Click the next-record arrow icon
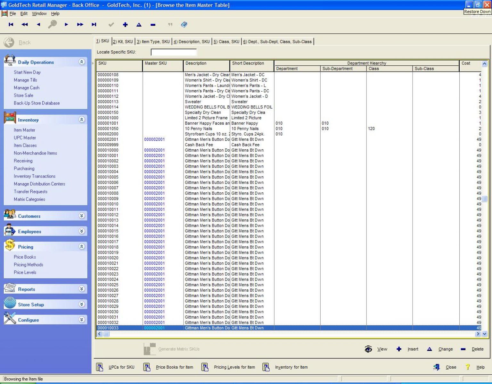492x384 pixels. click(x=66, y=24)
